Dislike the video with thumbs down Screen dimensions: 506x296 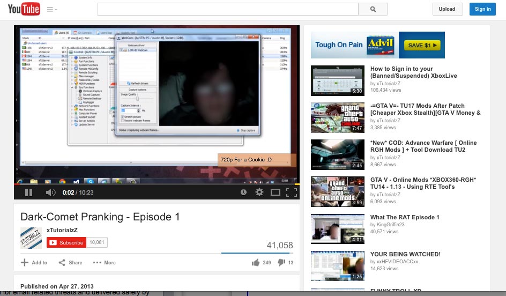[x=281, y=263]
